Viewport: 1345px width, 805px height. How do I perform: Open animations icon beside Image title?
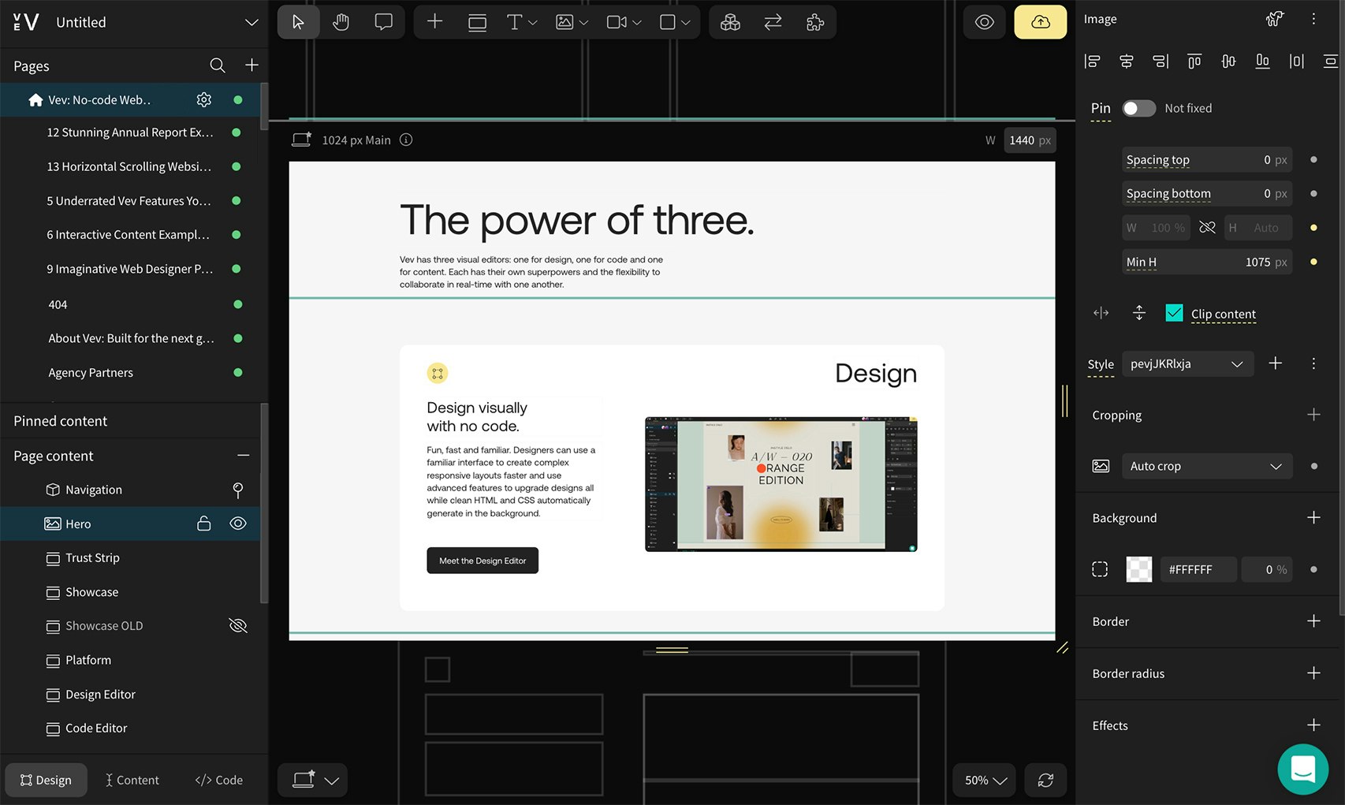point(1275,19)
